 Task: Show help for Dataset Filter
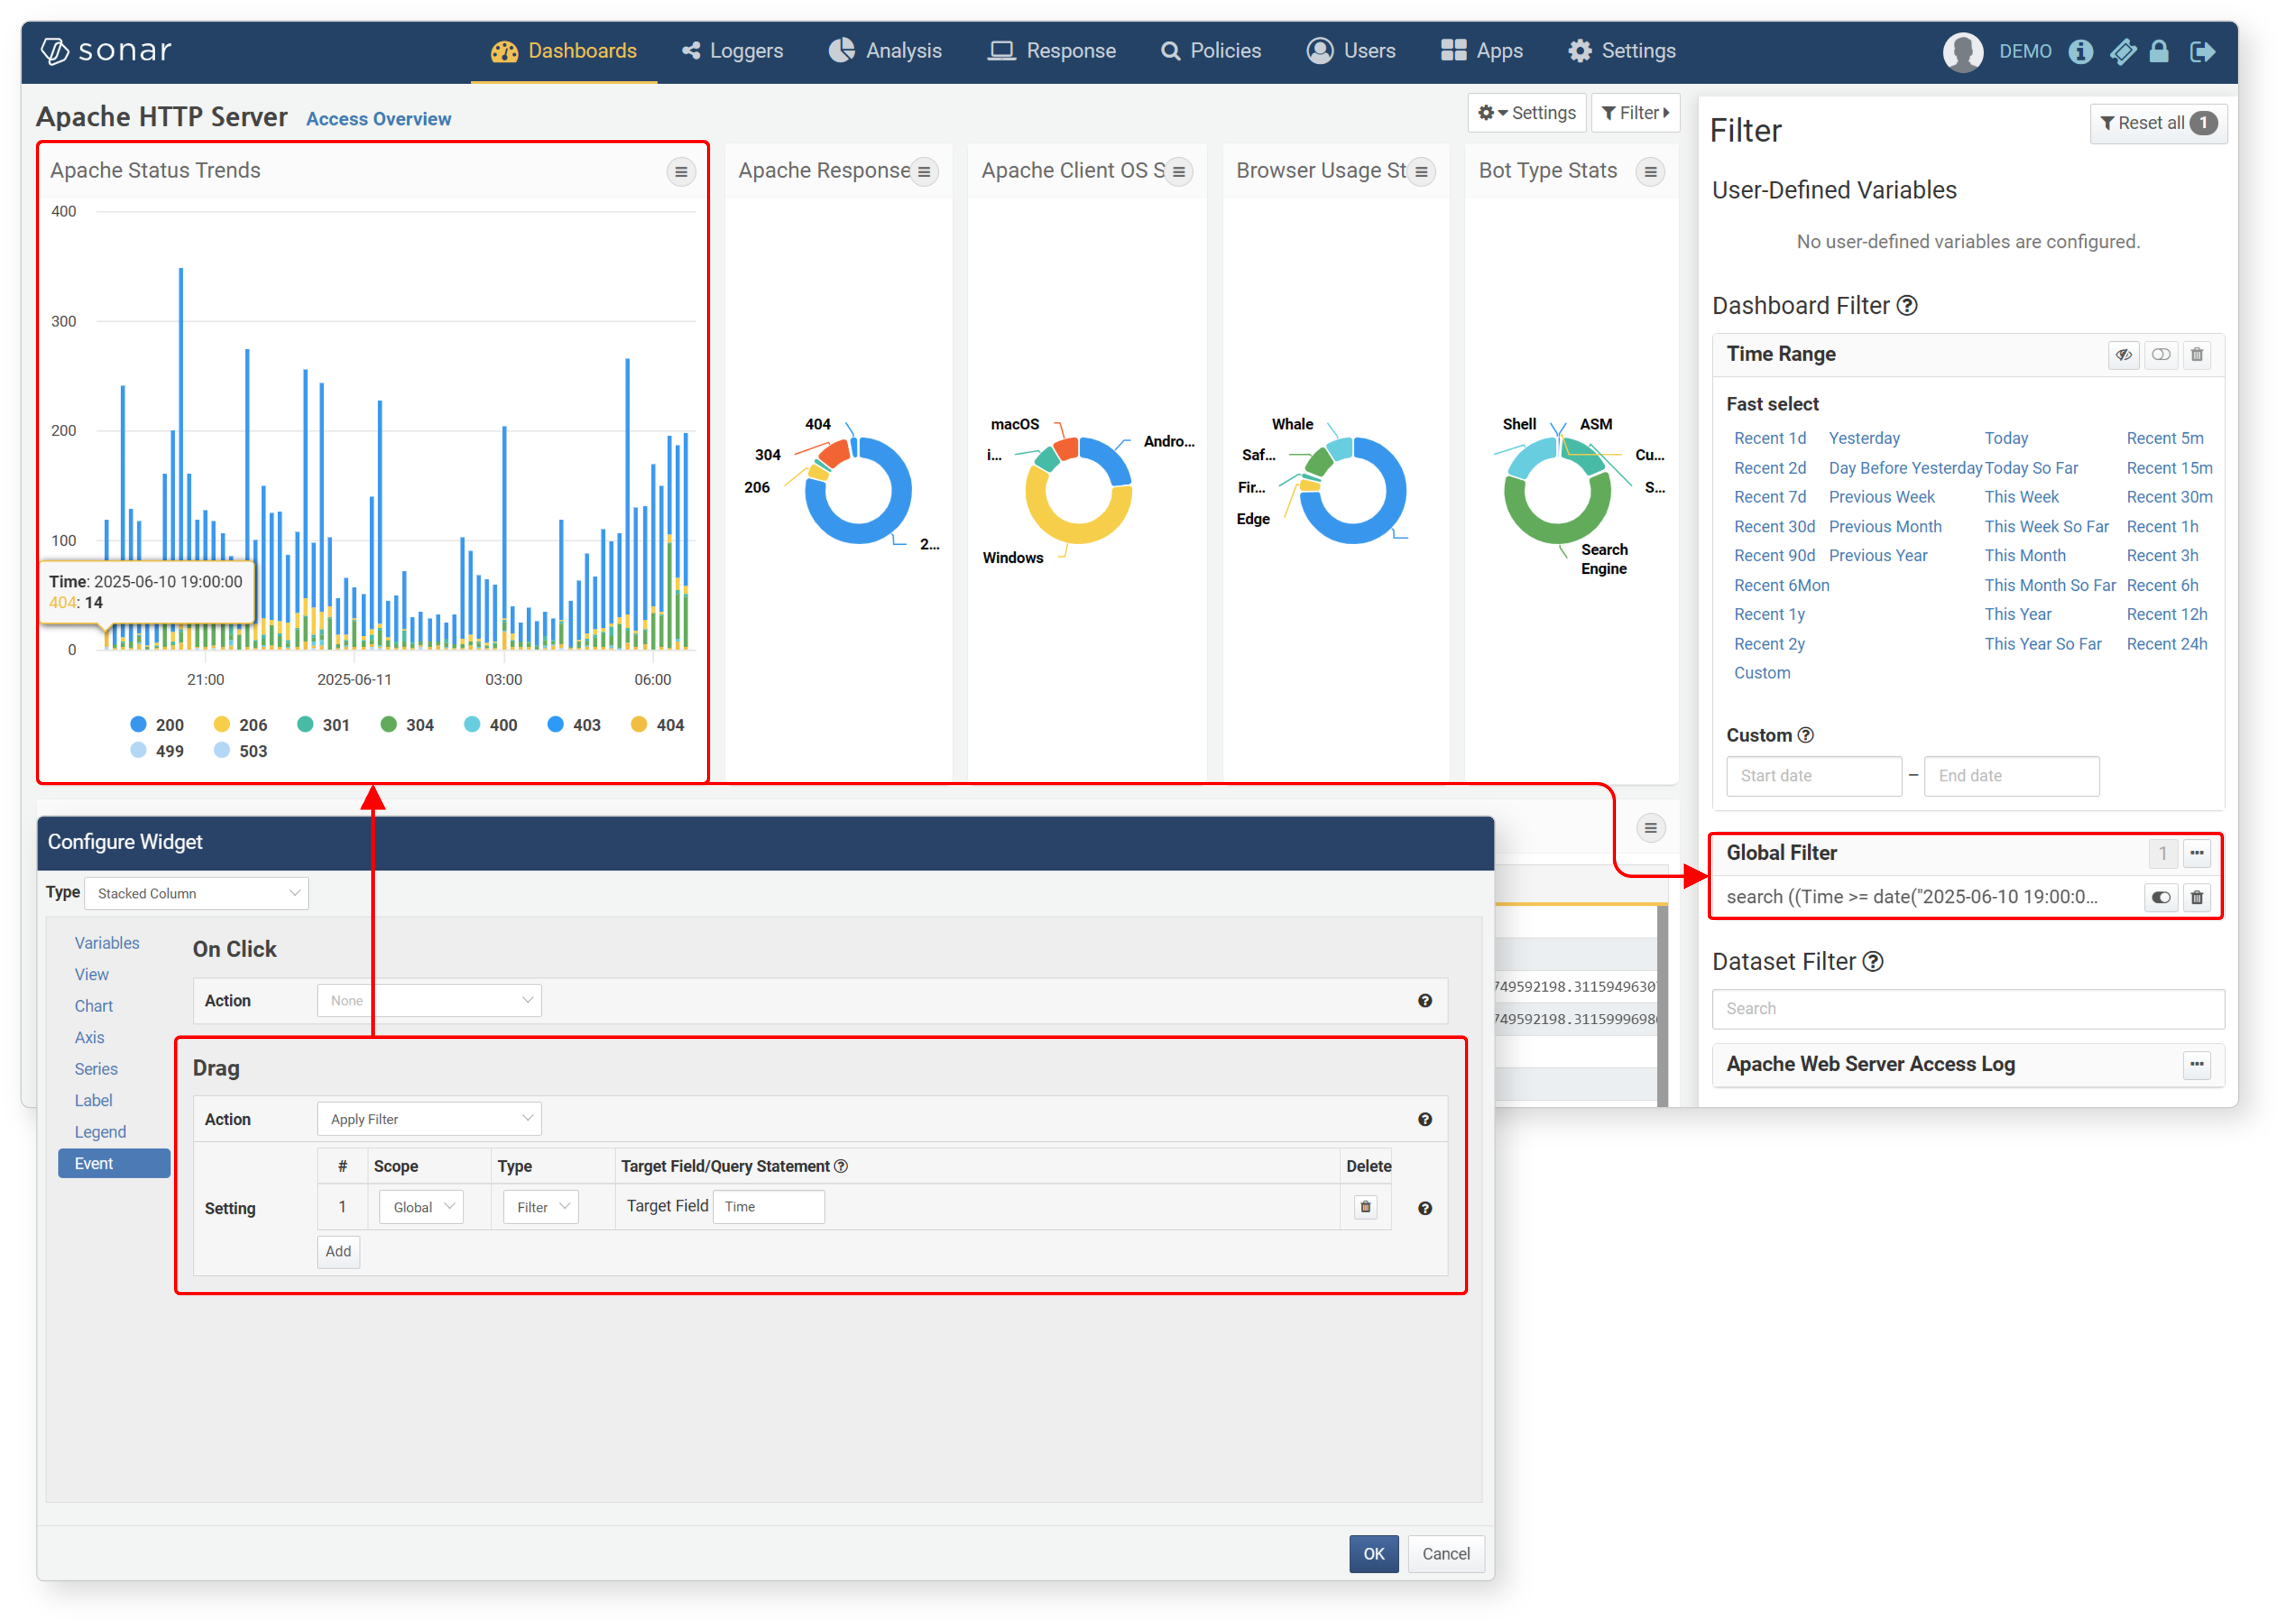click(x=1872, y=961)
